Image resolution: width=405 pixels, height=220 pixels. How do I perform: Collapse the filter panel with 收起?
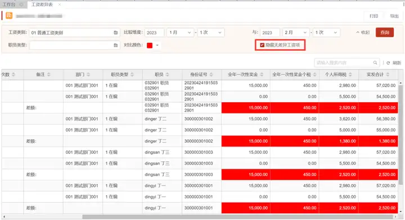click(x=363, y=33)
